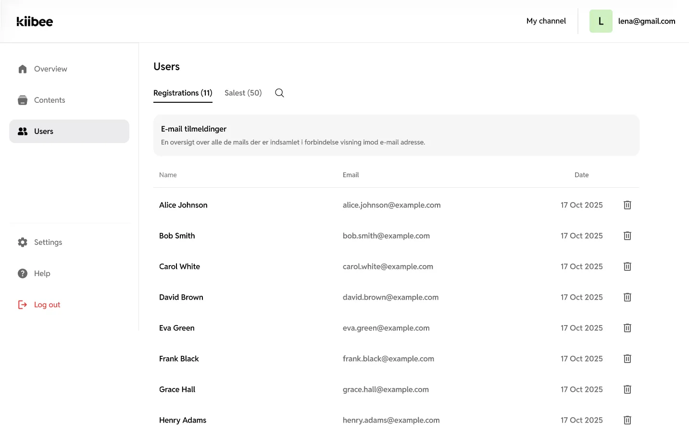Open the search magnifier beside the tabs
Viewport: 689px width, 436px height.
279,93
